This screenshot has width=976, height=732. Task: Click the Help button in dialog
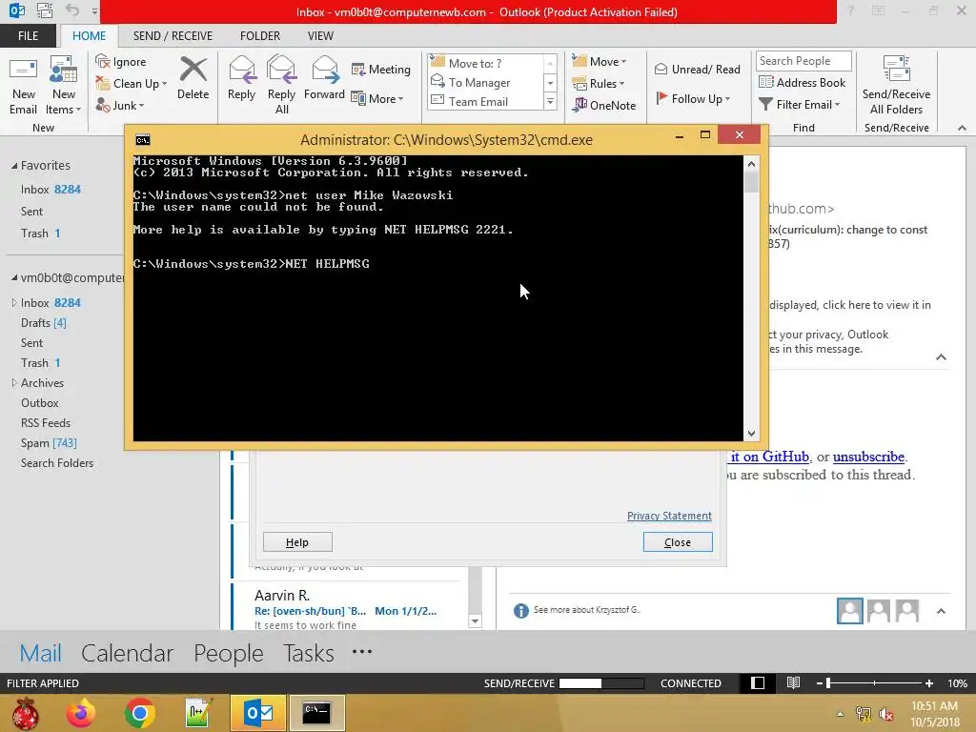pyautogui.click(x=297, y=542)
